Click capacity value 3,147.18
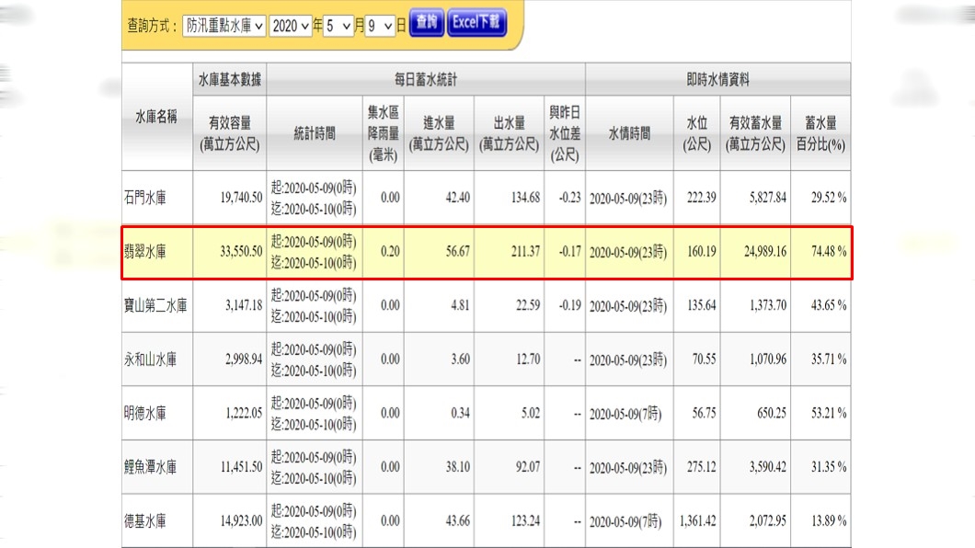Image resolution: width=975 pixels, height=548 pixels. [244, 305]
